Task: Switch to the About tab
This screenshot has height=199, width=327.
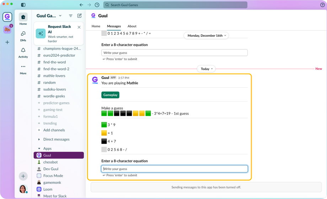Action: [x=132, y=26]
